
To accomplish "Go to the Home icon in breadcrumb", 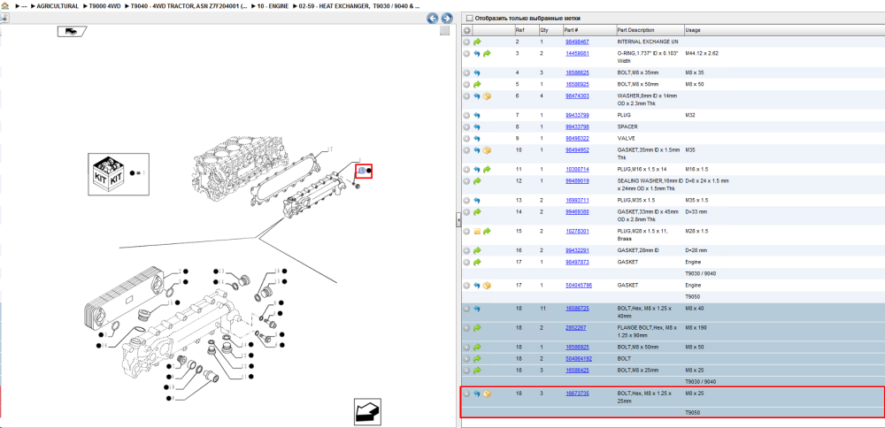I will (4, 5).
